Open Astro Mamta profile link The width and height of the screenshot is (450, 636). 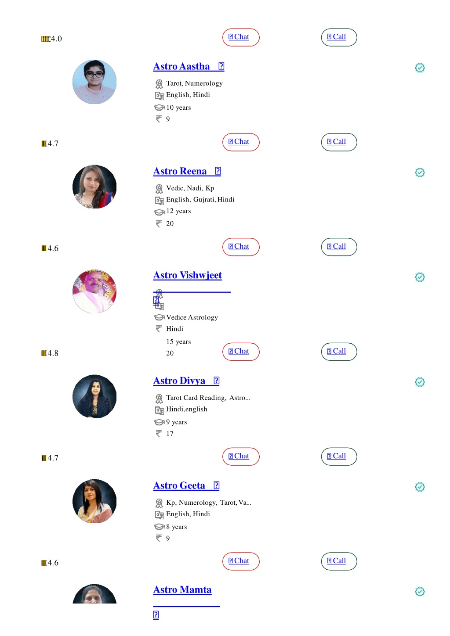[182, 589]
